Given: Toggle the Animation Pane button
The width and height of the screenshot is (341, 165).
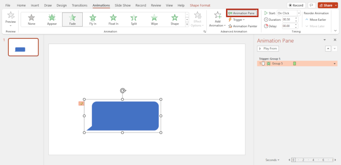Looking at the screenshot, I should pyautogui.click(x=242, y=13).
